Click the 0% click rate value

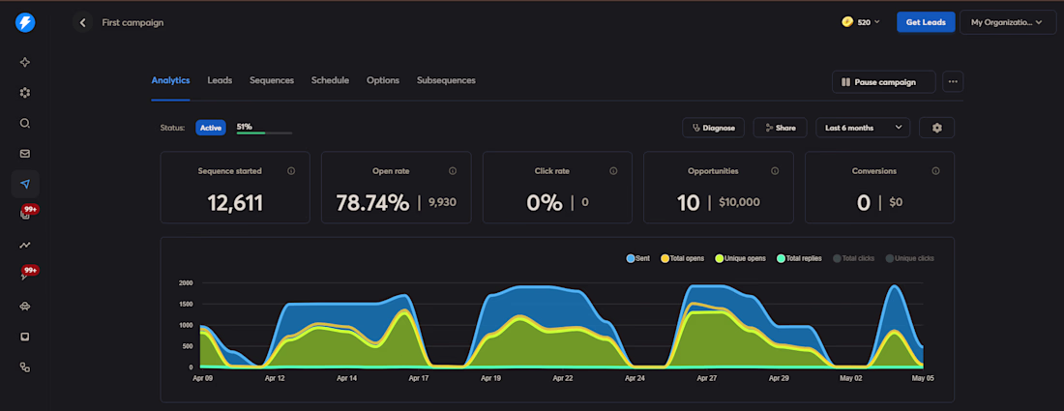click(545, 203)
